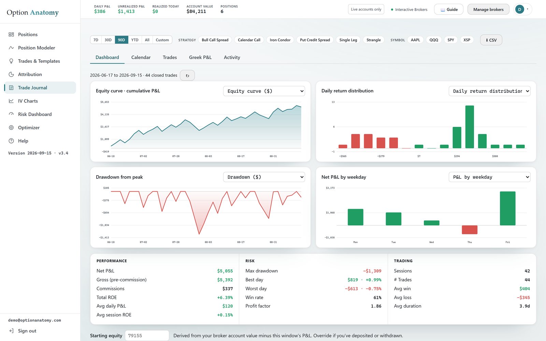Click the refresh icon beside closed trades

[x=187, y=75]
